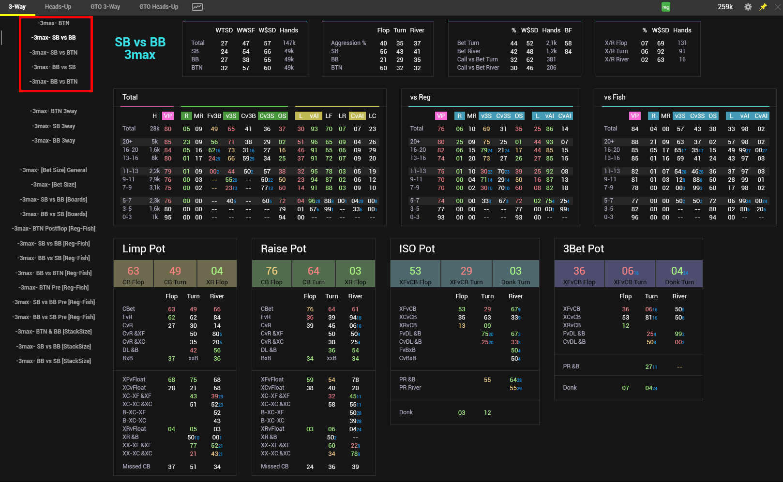Click the pink VP header in Total table
783x482 pixels.
(167, 116)
